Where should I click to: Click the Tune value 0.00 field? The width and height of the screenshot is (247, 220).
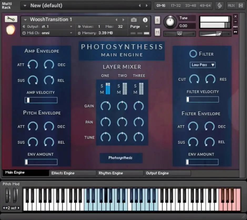pyautogui.click(x=186, y=26)
